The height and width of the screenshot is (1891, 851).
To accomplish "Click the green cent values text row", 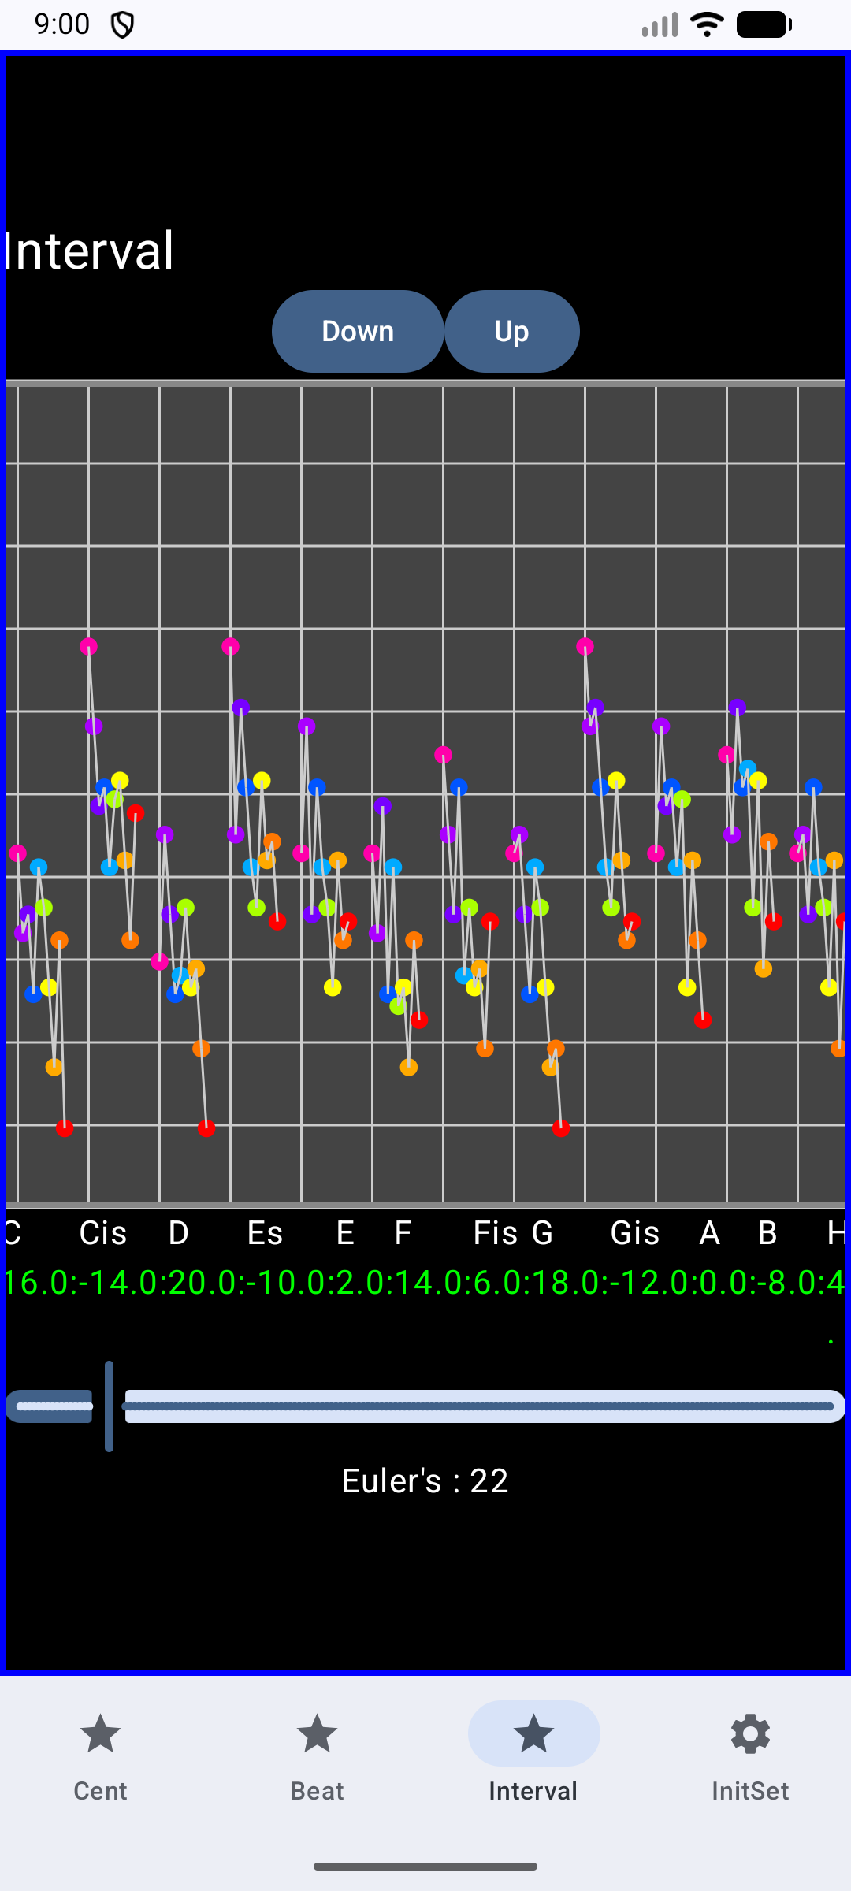I will 425,1282.
